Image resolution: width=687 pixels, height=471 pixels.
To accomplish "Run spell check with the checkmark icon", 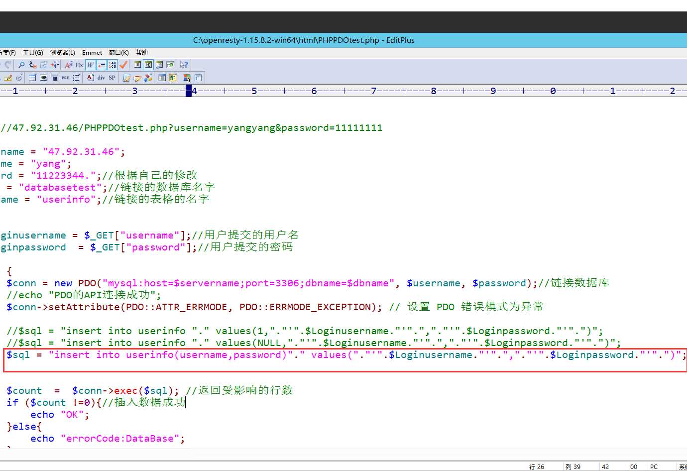I will pos(123,65).
